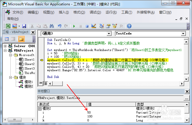Screen dimensions: 192x125
Task: Click the 表达式 column header
Action: pos(62,105)
